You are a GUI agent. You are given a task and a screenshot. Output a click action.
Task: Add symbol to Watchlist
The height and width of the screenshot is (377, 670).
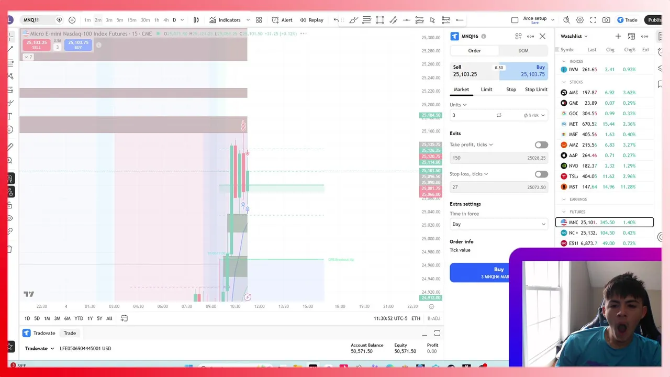click(x=618, y=36)
